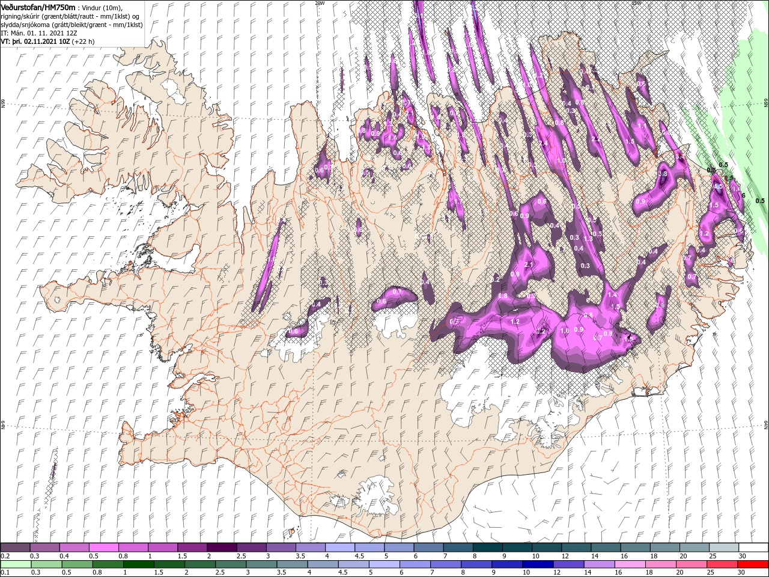Click the snow legend swatch between 12 and 14

click(576, 548)
